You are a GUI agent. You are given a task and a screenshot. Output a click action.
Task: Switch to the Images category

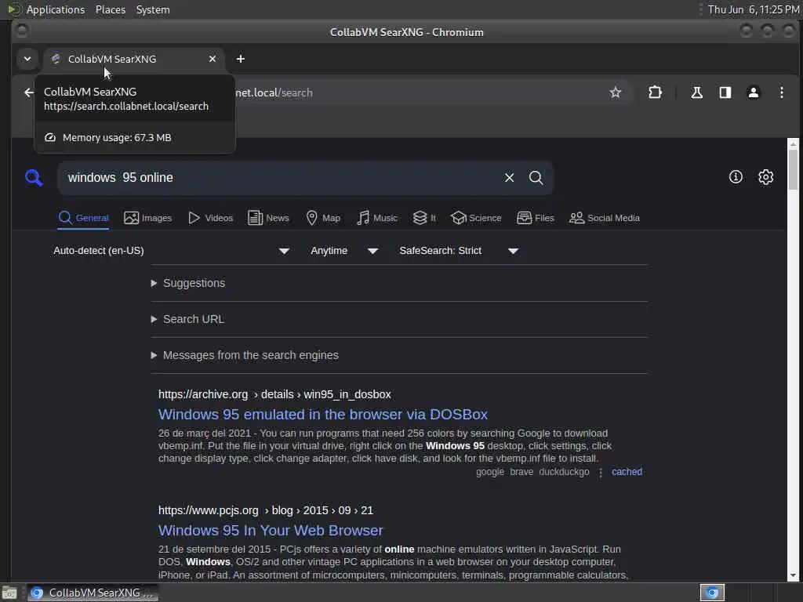pyautogui.click(x=148, y=218)
